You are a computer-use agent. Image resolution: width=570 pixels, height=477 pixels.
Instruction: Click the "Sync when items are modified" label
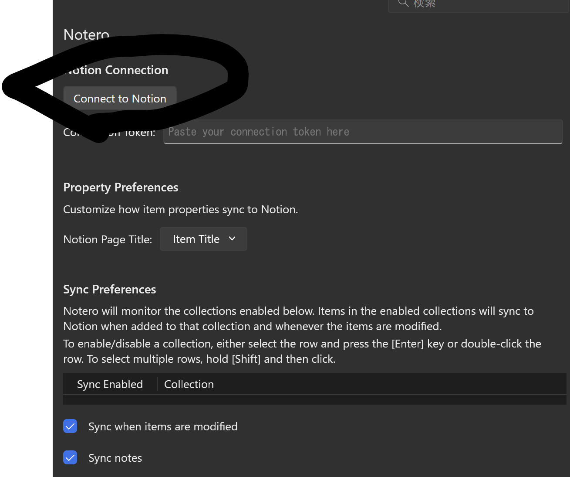(163, 426)
